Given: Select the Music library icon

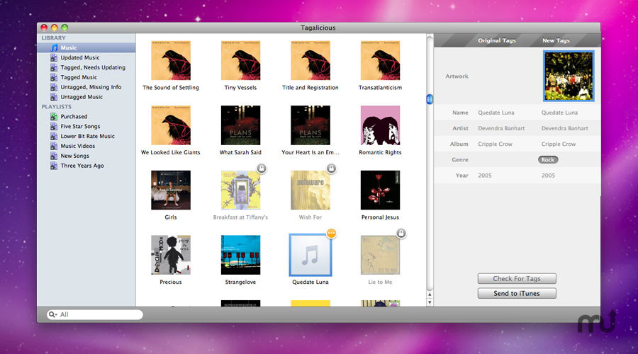Looking at the screenshot, I should (54, 48).
